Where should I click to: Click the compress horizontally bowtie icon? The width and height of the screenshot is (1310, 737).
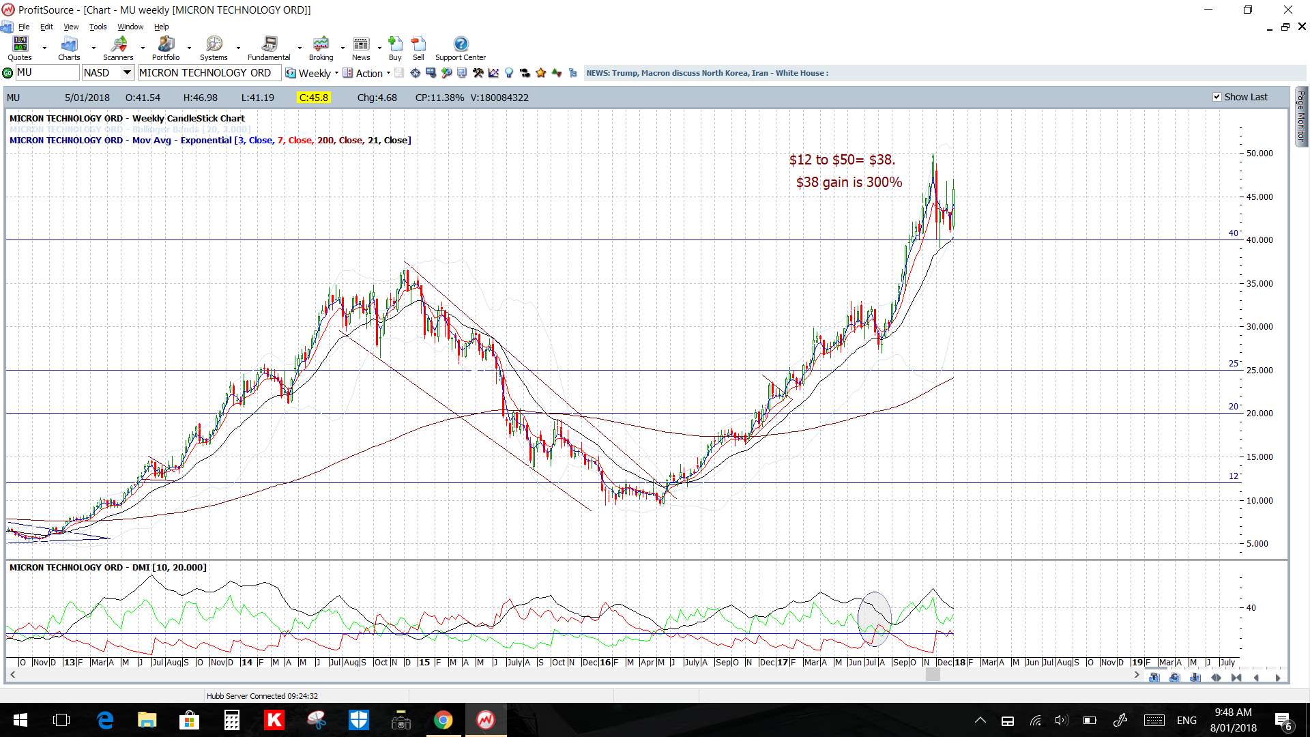(1236, 678)
